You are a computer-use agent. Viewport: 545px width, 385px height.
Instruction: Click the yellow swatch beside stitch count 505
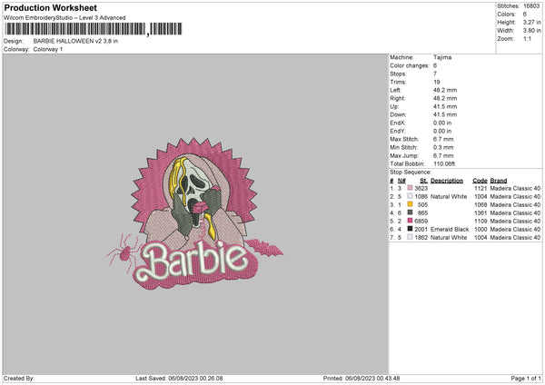[x=411, y=204]
